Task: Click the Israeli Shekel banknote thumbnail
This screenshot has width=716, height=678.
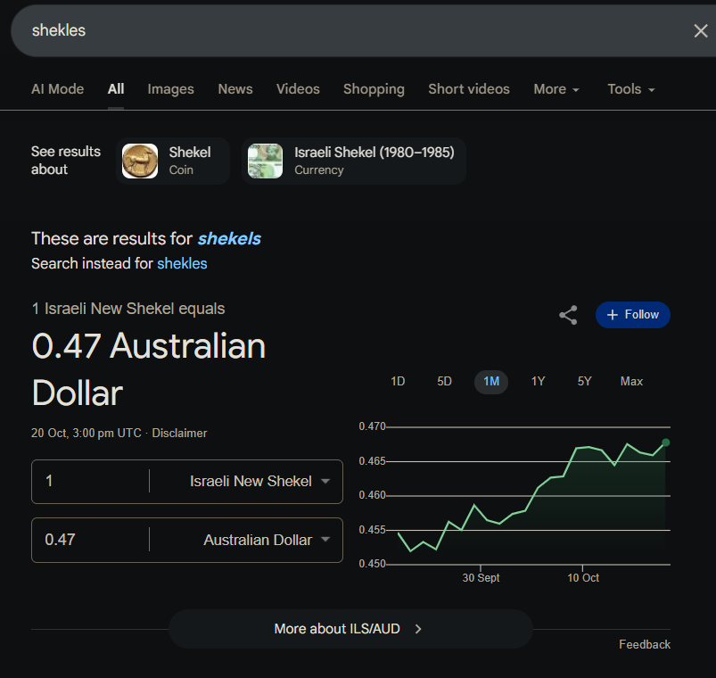Action: point(265,161)
